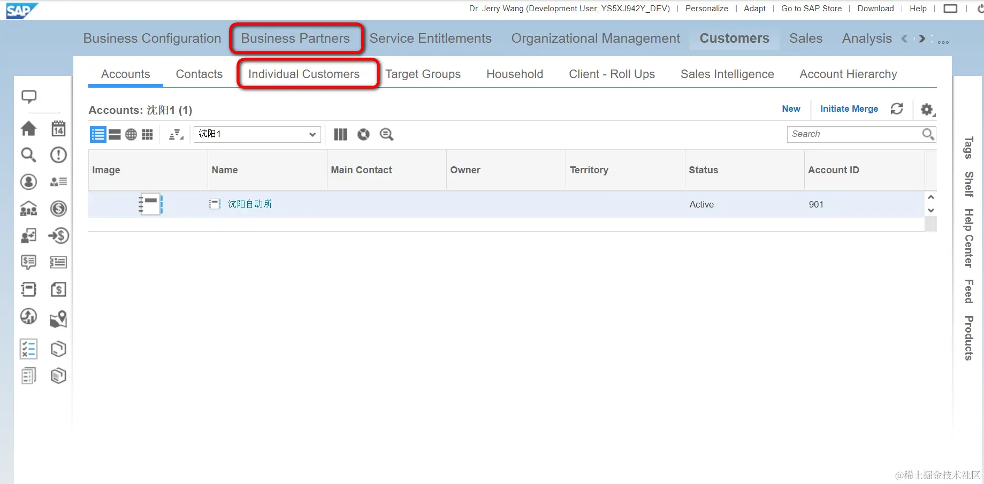Open the Business Partners work center

(x=295, y=39)
